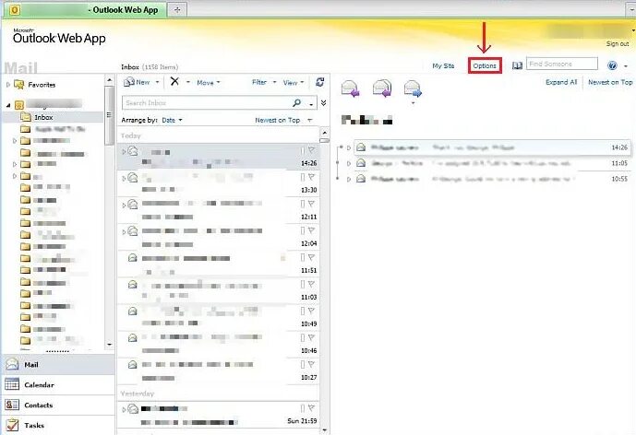The height and width of the screenshot is (435, 636).
Task: Click the blue Help question mark icon
Action: pyautogui.click(x=612, y=65)
